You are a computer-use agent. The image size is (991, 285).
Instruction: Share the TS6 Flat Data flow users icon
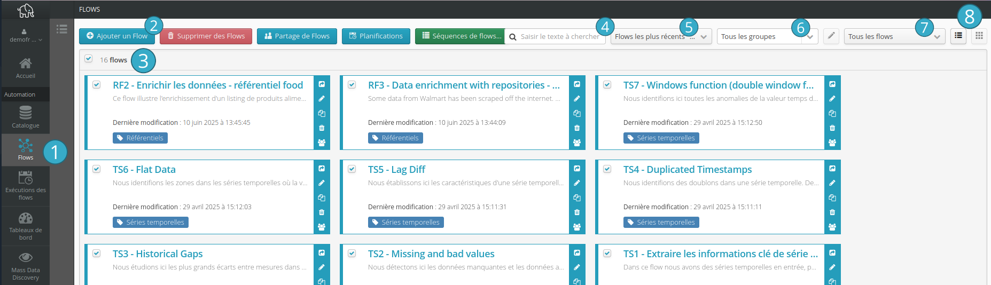pos(322,227)
